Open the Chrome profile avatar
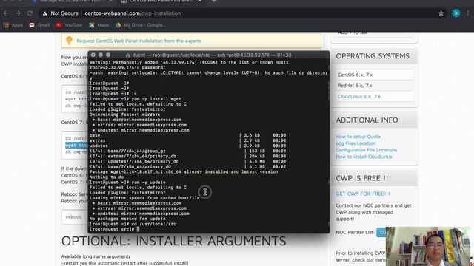The height and width of the screenshot is (266, 474). 456,13
